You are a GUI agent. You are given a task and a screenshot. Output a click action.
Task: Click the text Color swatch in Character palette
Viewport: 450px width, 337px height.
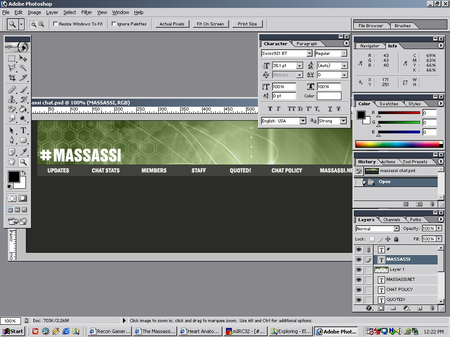329,96
